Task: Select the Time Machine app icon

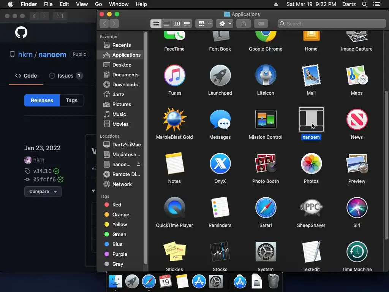Action: pos(357,252)
